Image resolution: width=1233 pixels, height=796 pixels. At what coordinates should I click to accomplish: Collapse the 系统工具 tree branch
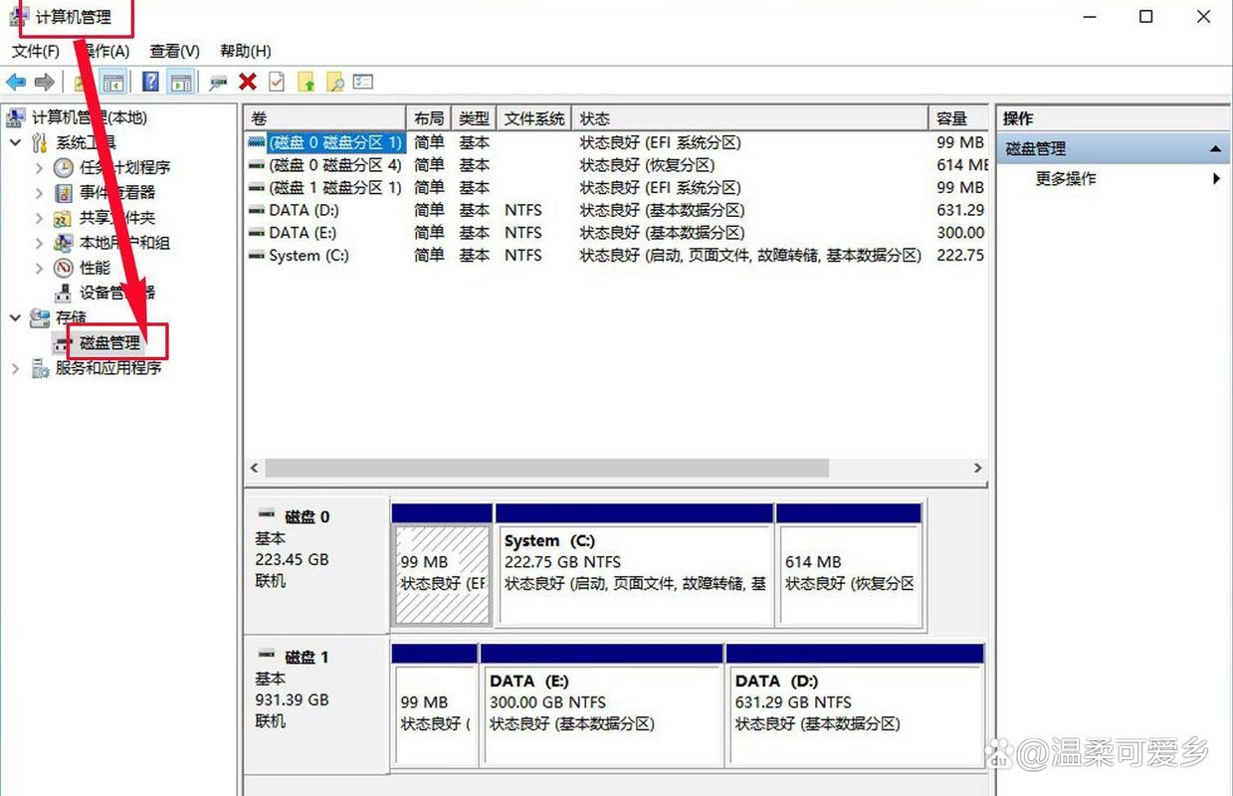pos(15,143)
